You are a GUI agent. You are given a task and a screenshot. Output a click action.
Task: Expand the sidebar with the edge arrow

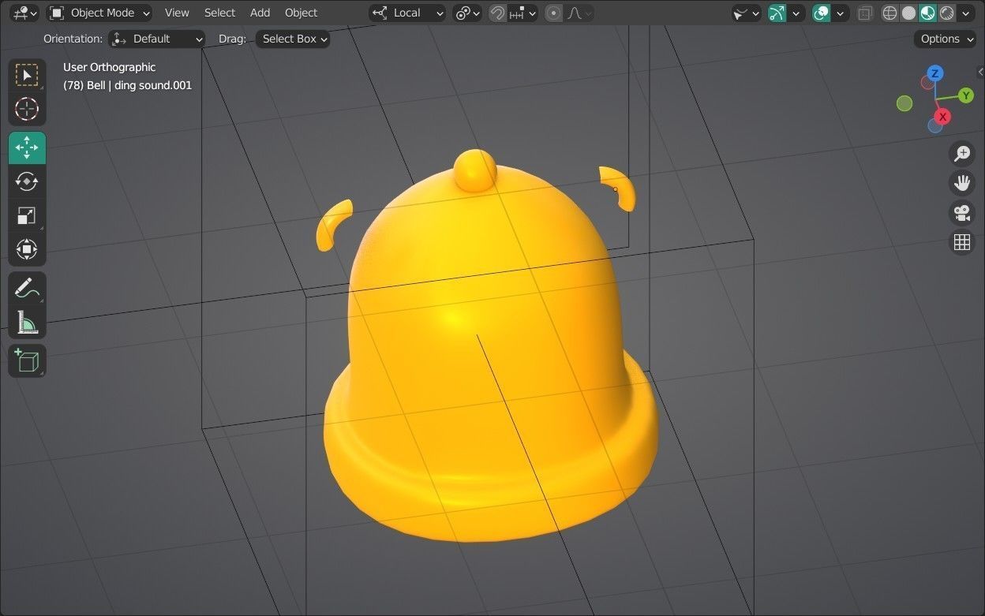(980, 72)
